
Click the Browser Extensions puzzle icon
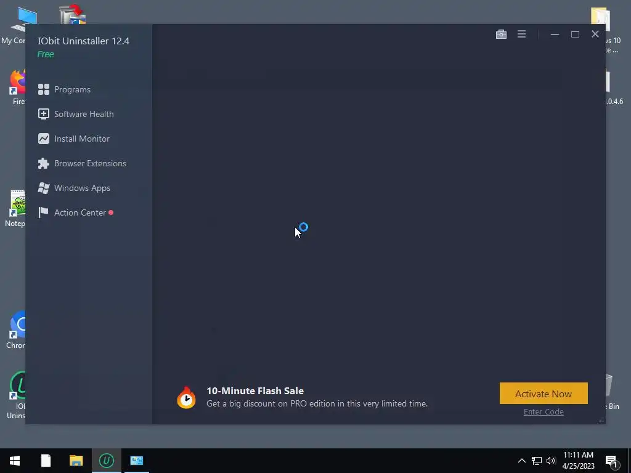point(44,163)
